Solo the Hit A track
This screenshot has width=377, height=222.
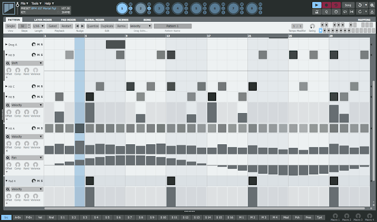(42, 128)
